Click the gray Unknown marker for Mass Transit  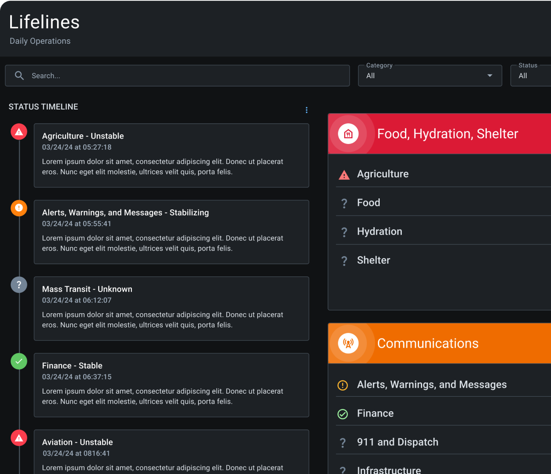(x=19, y=285)
